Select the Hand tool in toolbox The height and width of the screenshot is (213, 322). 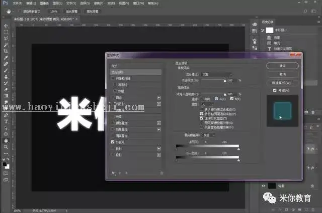[6, 140]
